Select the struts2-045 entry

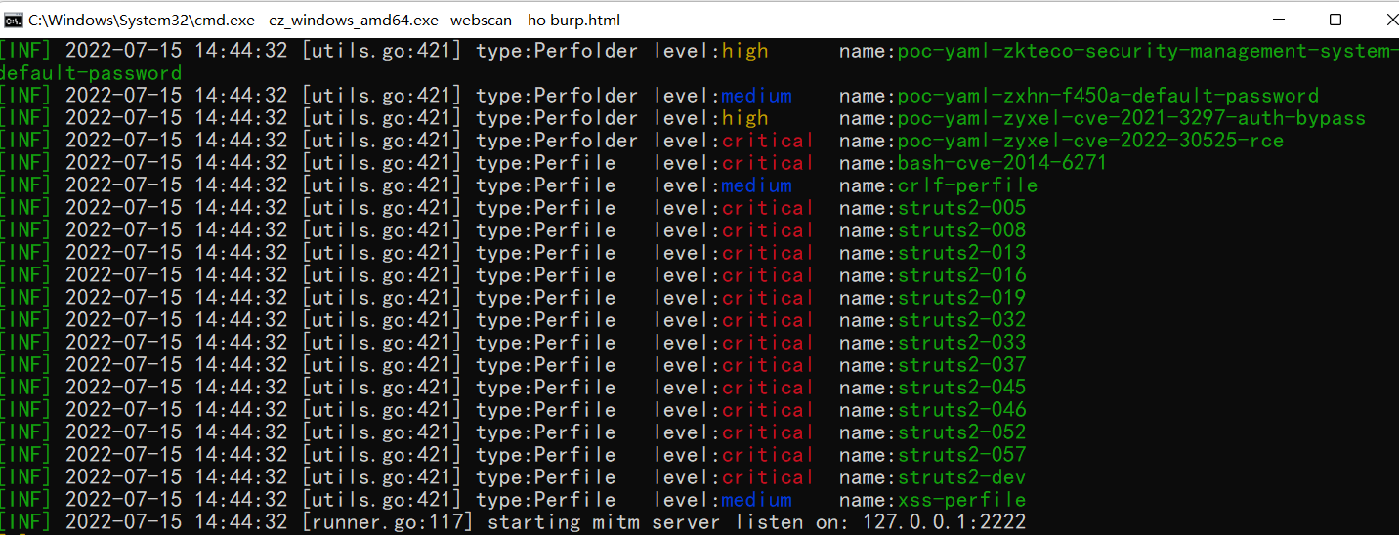point(961,388)
